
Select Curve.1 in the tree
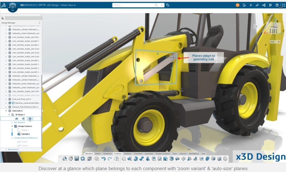[25, 142]
